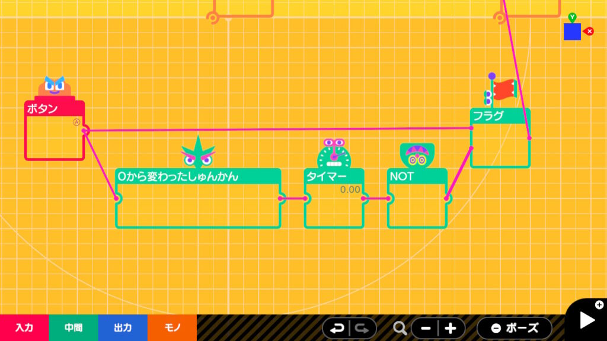
Task: Zoom in with the plus button
Action: point(451,328)
